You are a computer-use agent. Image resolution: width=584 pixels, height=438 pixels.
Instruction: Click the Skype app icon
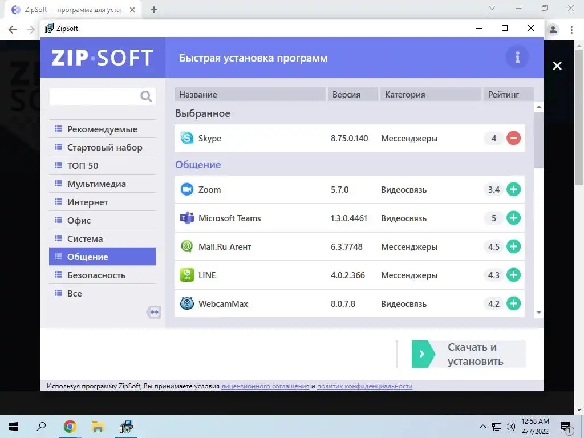tap(187, 138)
